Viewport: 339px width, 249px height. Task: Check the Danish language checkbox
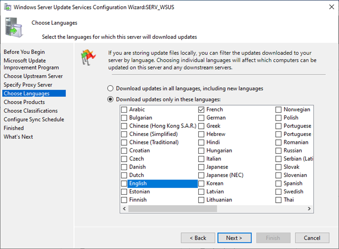124,167
